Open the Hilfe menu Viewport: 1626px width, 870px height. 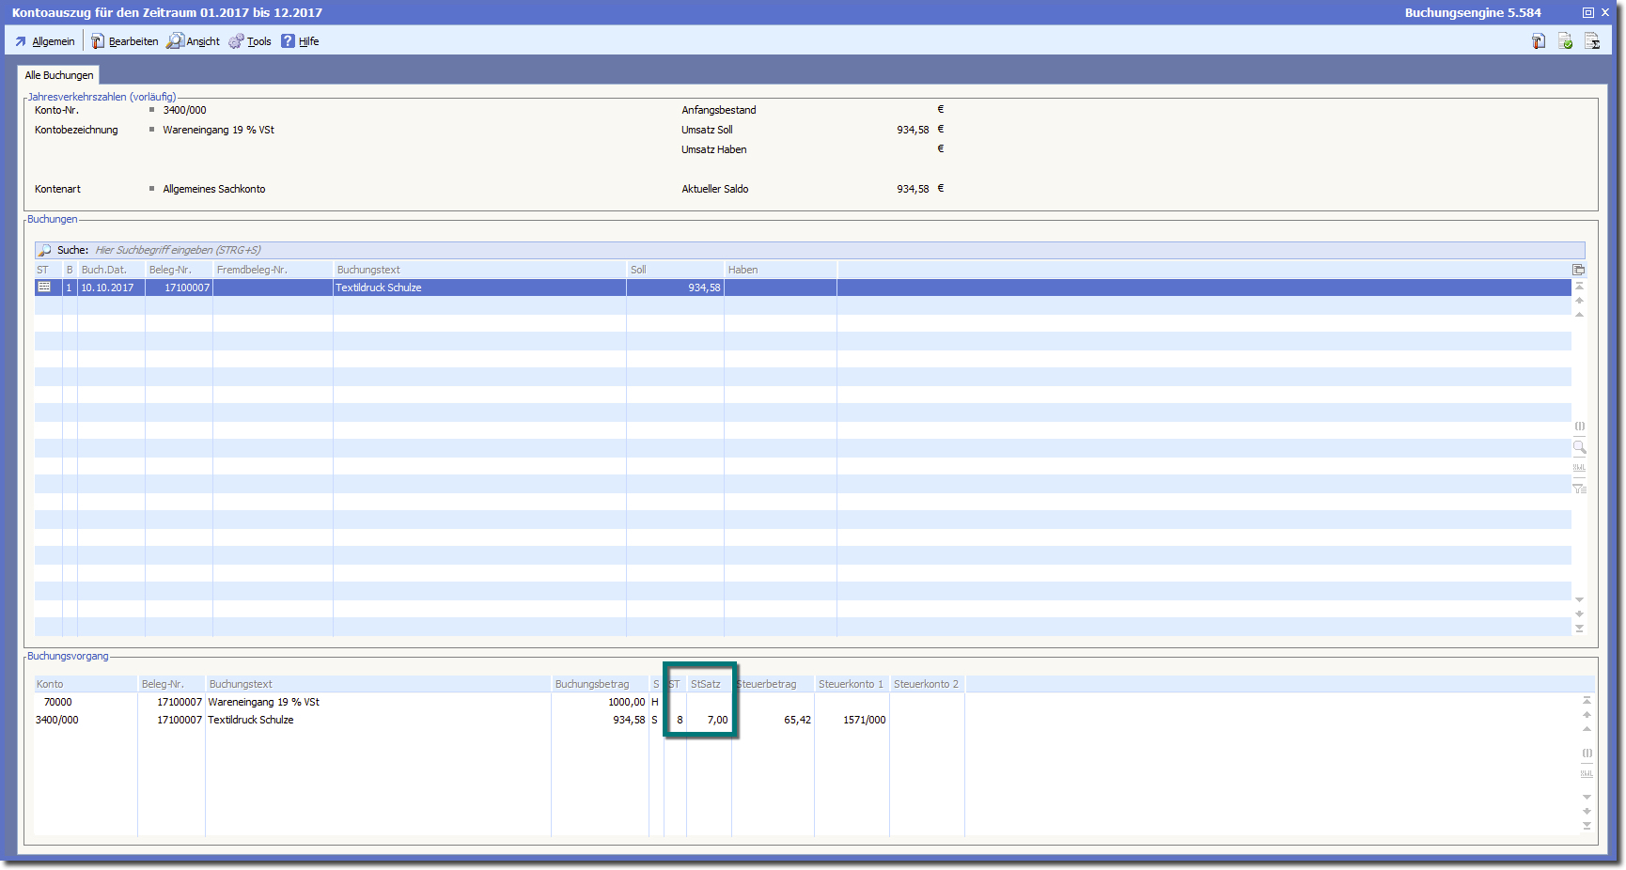click(x=301, y=41)
